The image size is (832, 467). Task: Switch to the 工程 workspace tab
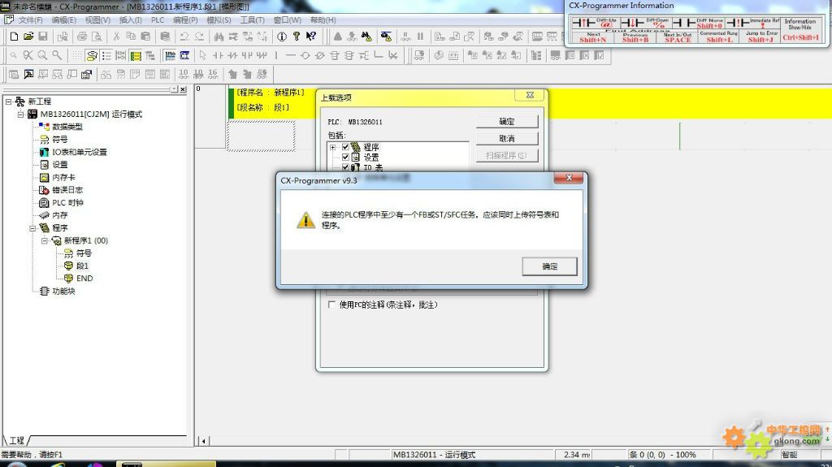16,440
